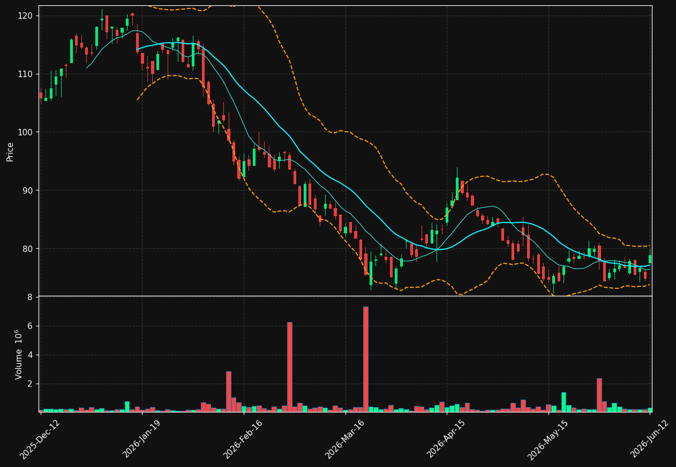Select the tallest volume bar above 7 million

(366, 359)
